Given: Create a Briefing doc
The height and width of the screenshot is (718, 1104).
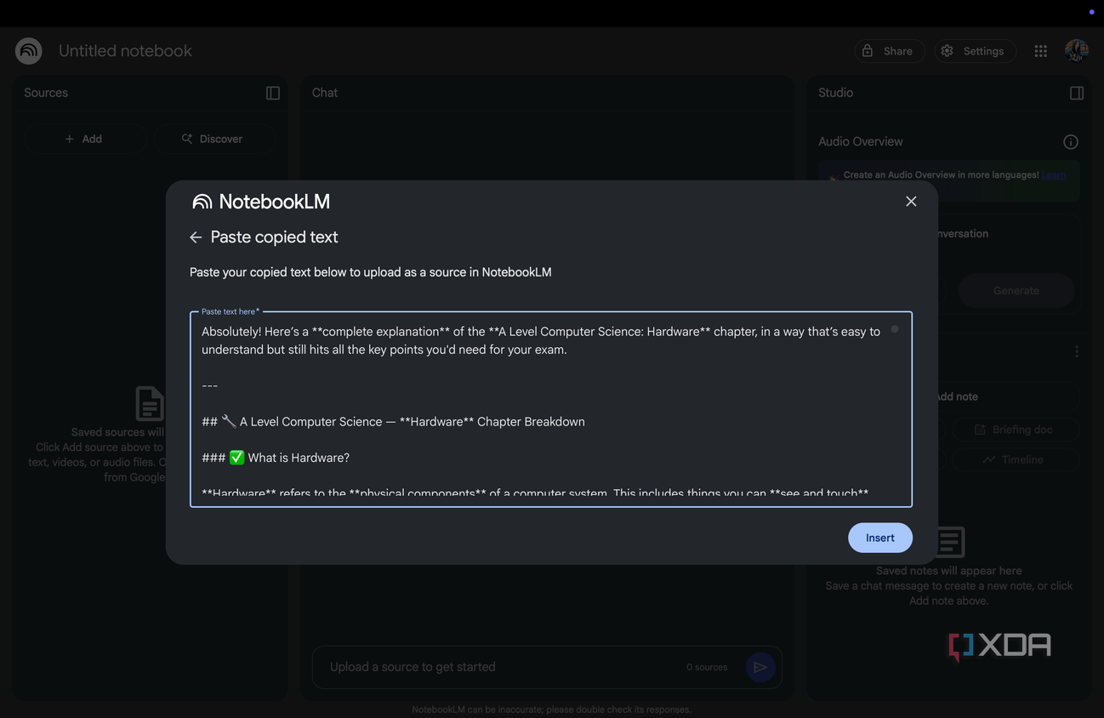Looking at the screenshot, I should (x=1015, y=430).
